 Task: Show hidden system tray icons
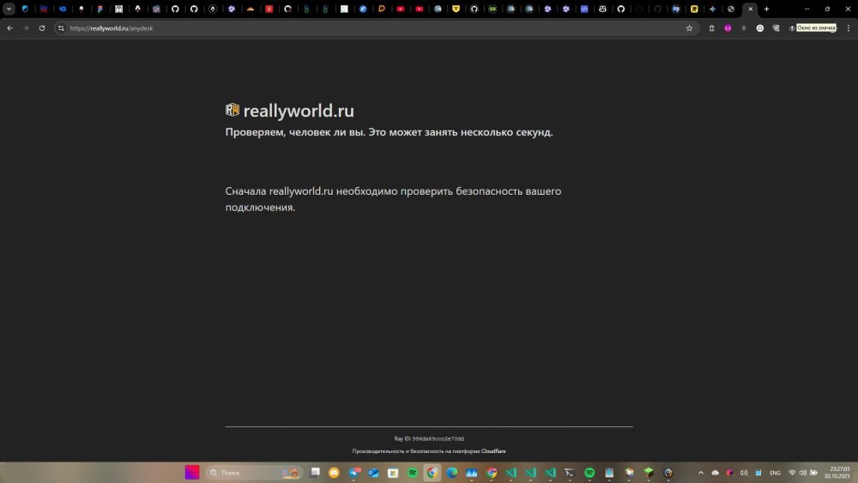701,473
